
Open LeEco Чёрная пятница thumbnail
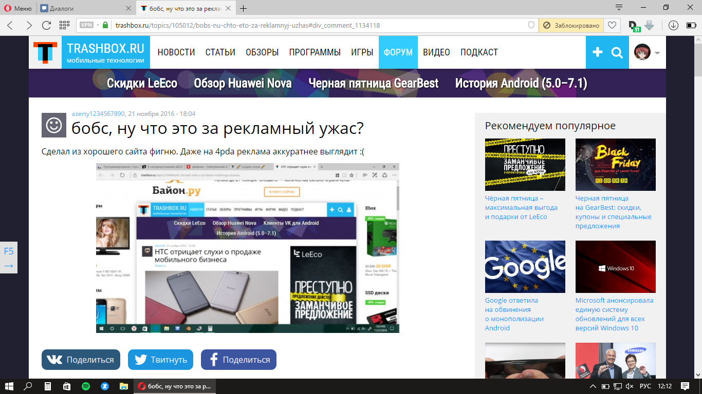point(525,165)
